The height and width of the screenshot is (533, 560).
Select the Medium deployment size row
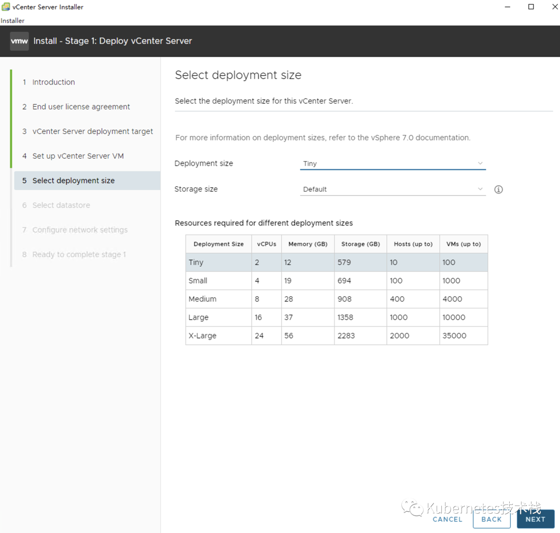pyautogui.click(x=337, y=299)
